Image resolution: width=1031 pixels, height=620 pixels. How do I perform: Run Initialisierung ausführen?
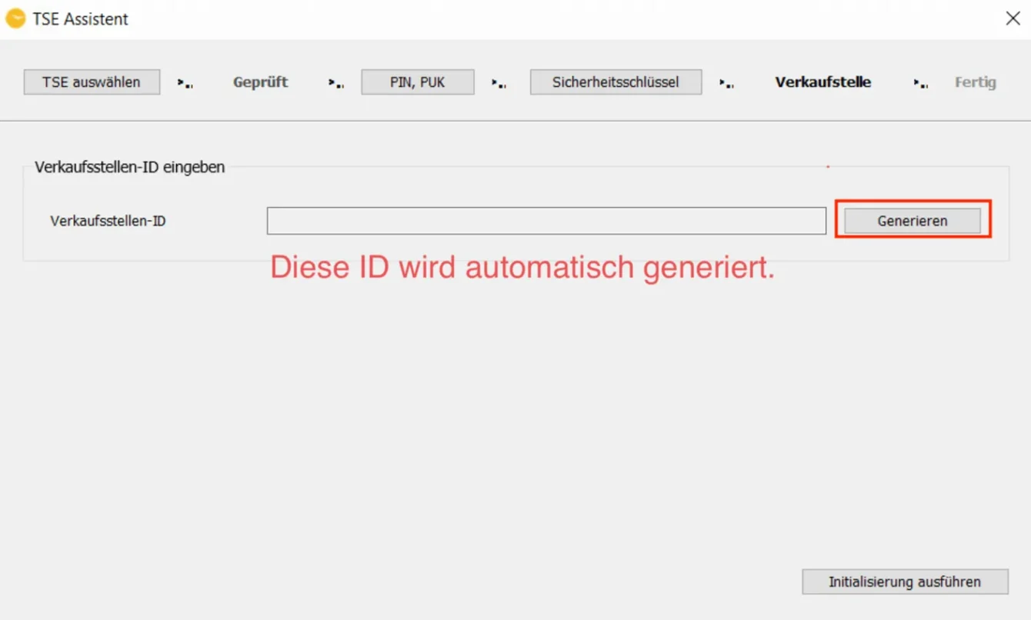tap(905, 582)
